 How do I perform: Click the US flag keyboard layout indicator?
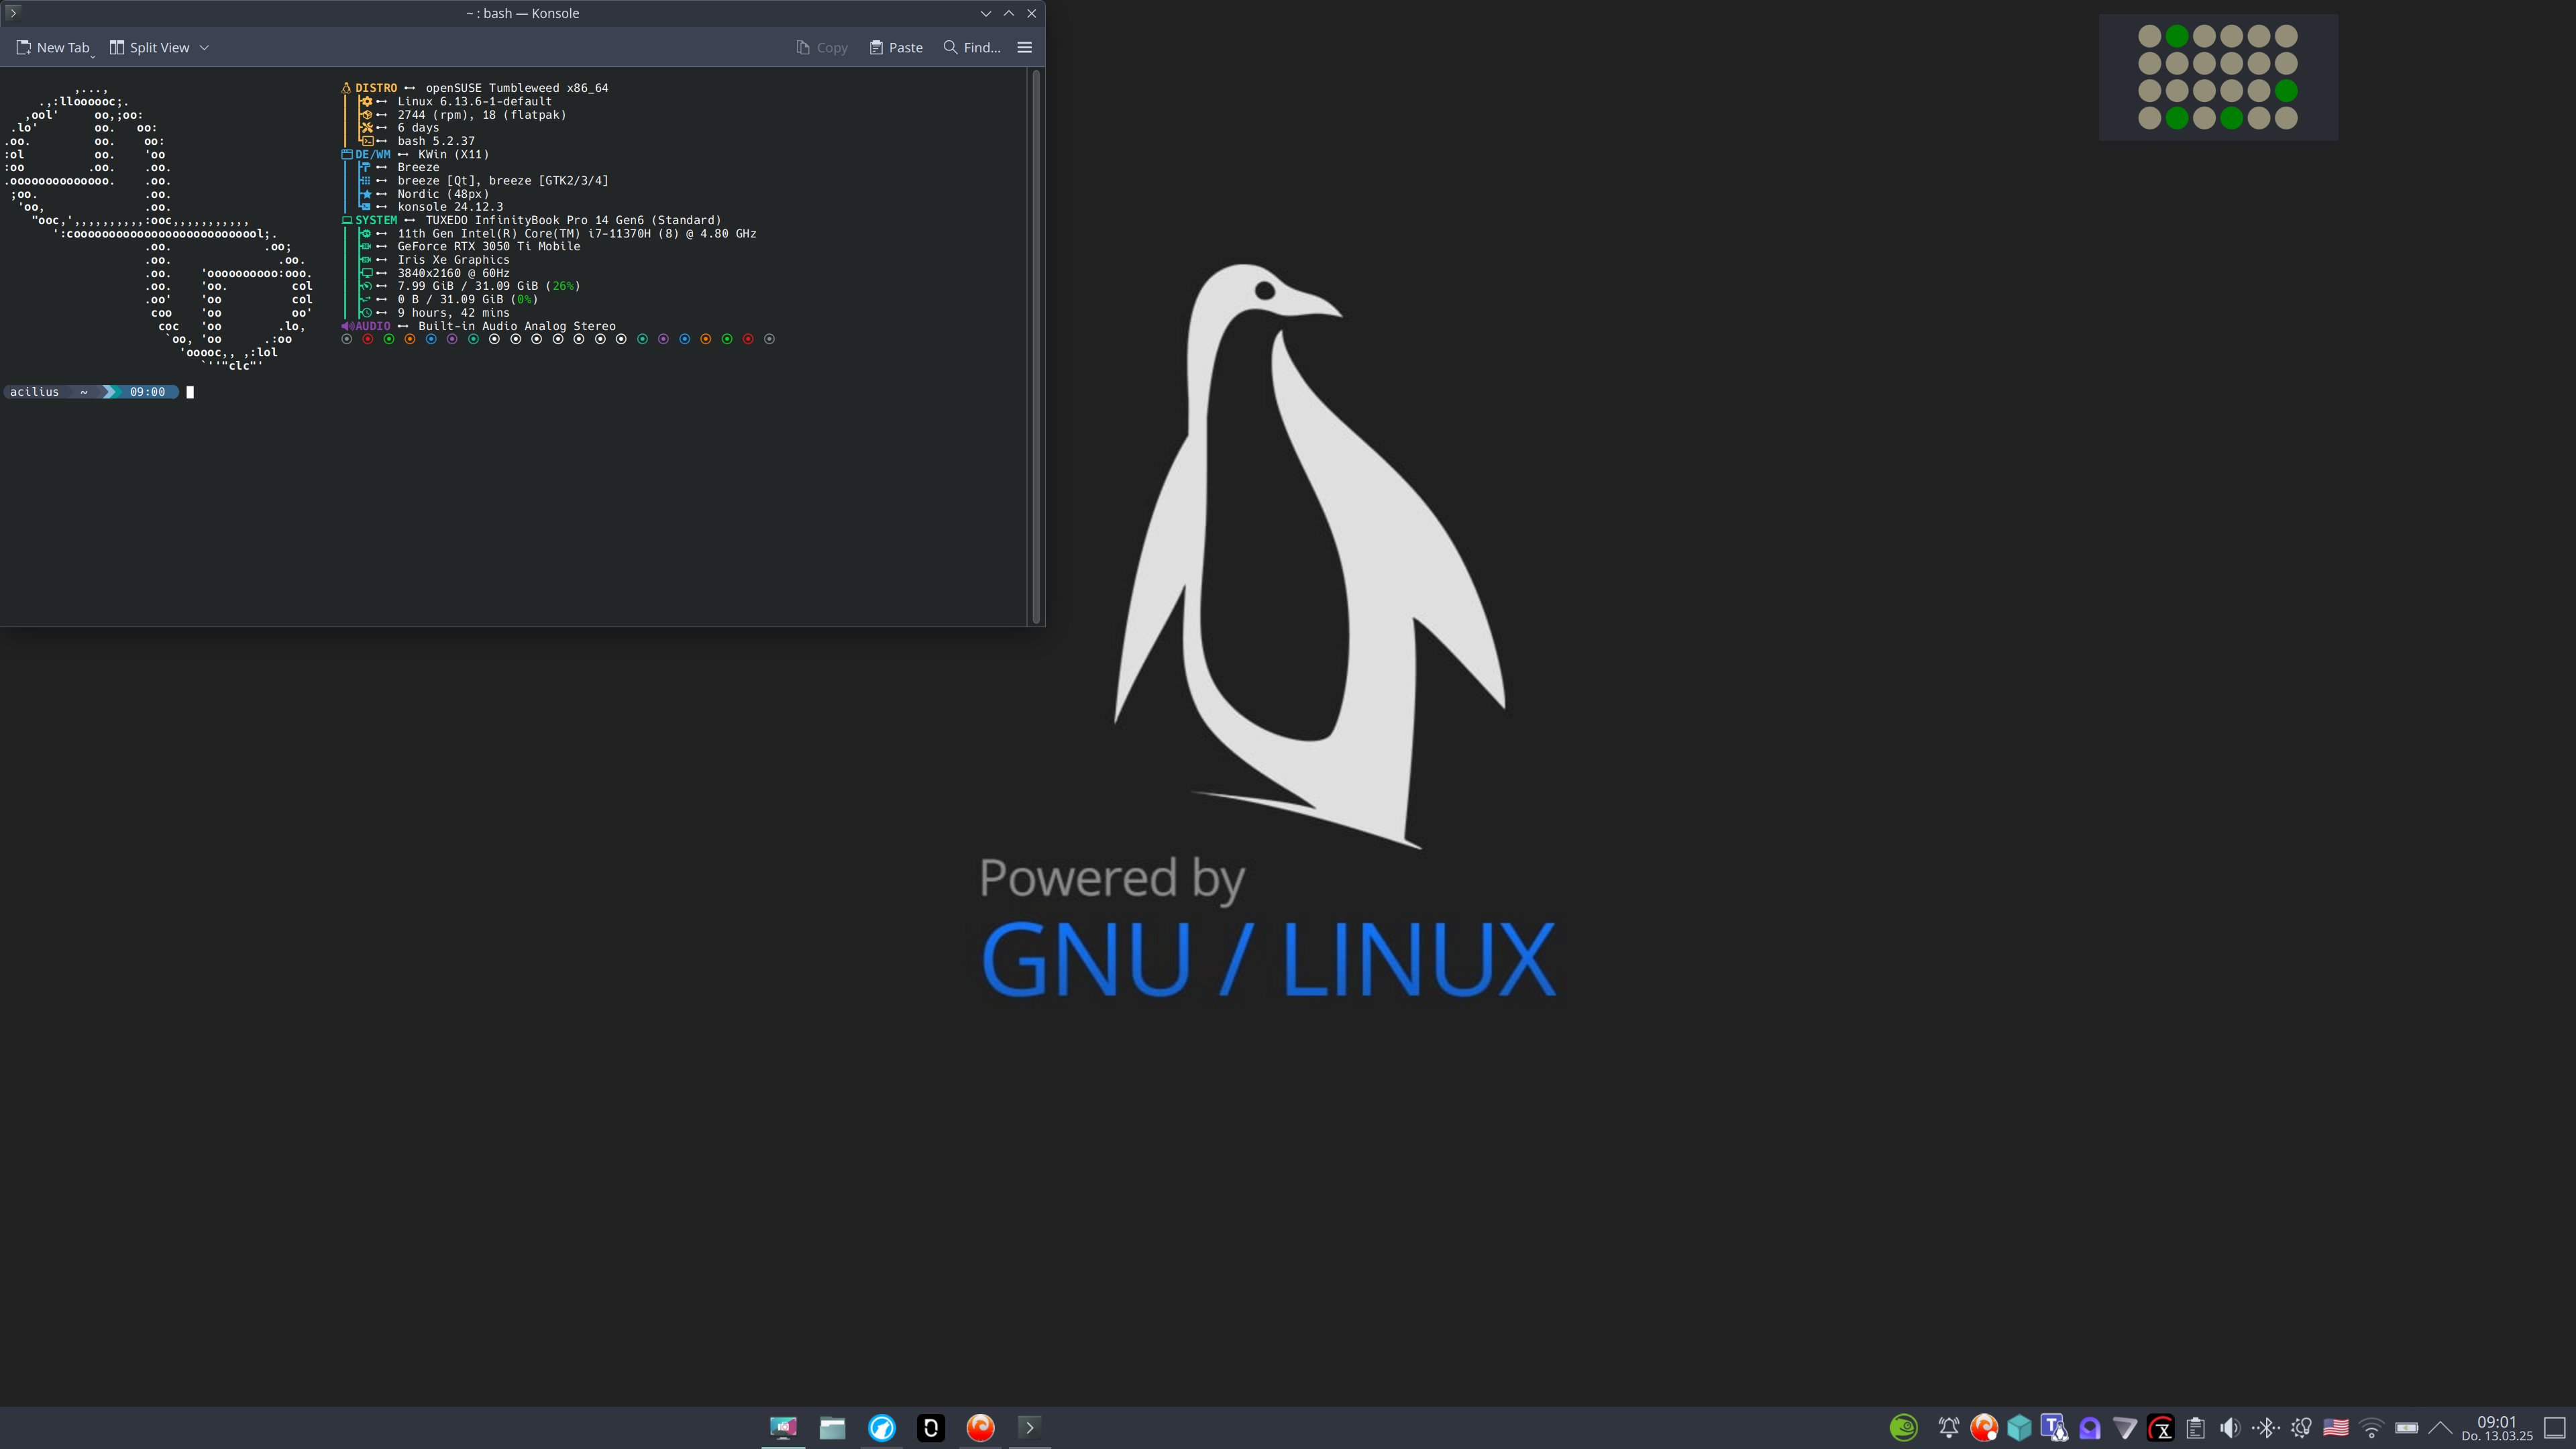point(2336,1427)
